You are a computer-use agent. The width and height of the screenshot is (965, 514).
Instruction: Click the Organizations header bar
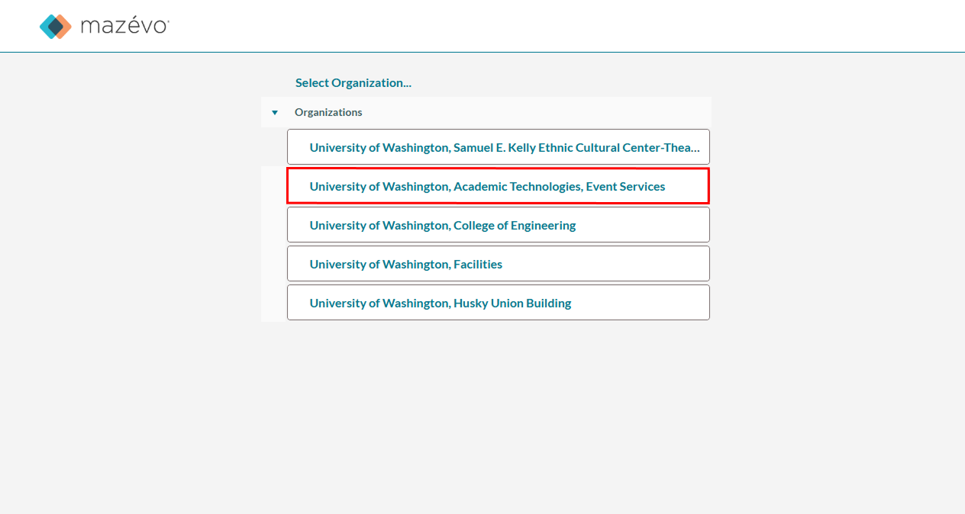[486, 112]
